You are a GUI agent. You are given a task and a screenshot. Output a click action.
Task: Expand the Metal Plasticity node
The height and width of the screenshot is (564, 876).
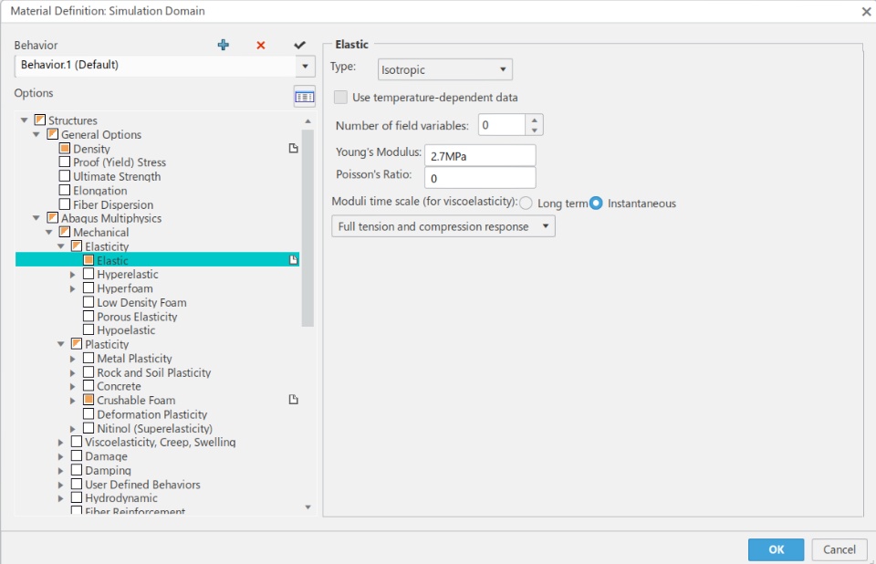click(73, 359)
